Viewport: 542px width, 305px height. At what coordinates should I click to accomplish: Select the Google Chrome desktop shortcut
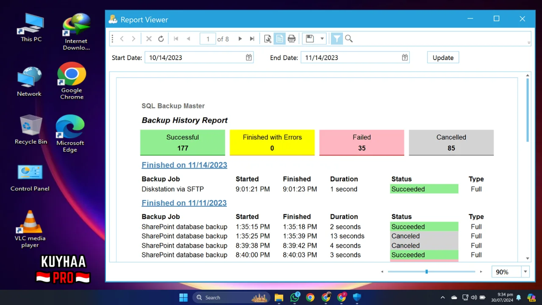(72, 81)
